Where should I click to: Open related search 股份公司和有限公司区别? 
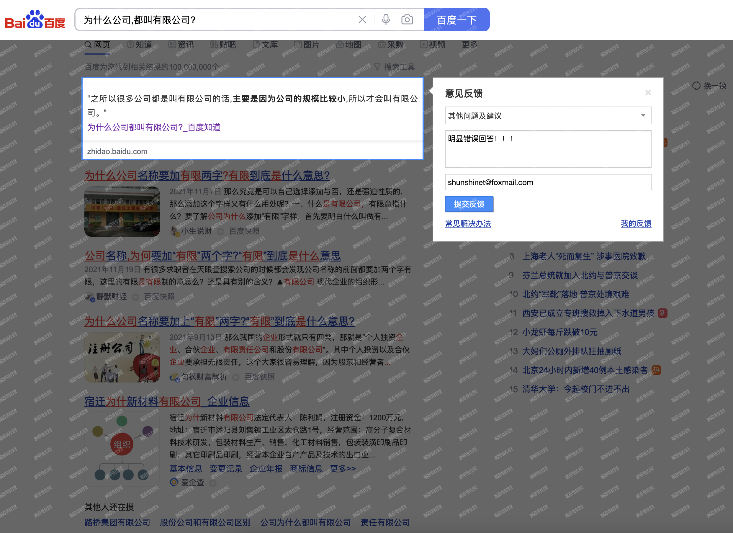pos(205,522)
